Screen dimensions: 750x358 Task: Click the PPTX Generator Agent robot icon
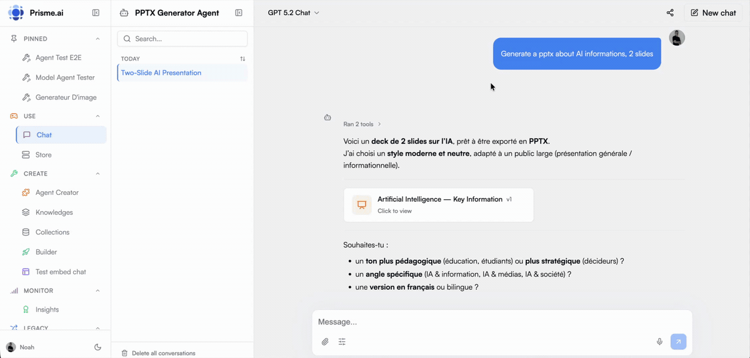click(124, 12)
